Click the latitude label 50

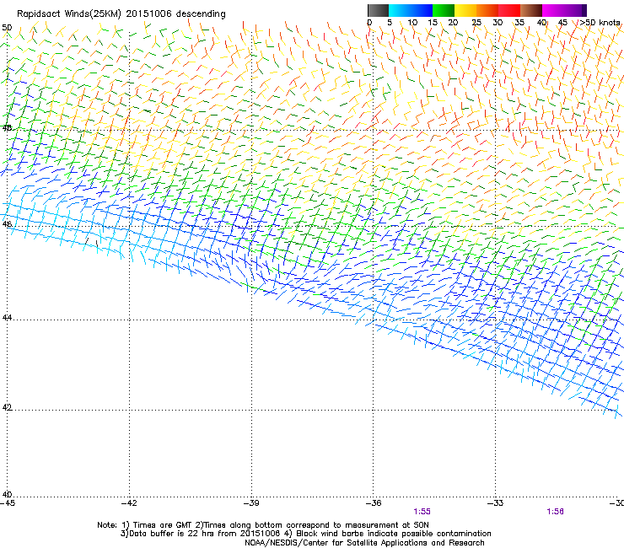[7, 28]
